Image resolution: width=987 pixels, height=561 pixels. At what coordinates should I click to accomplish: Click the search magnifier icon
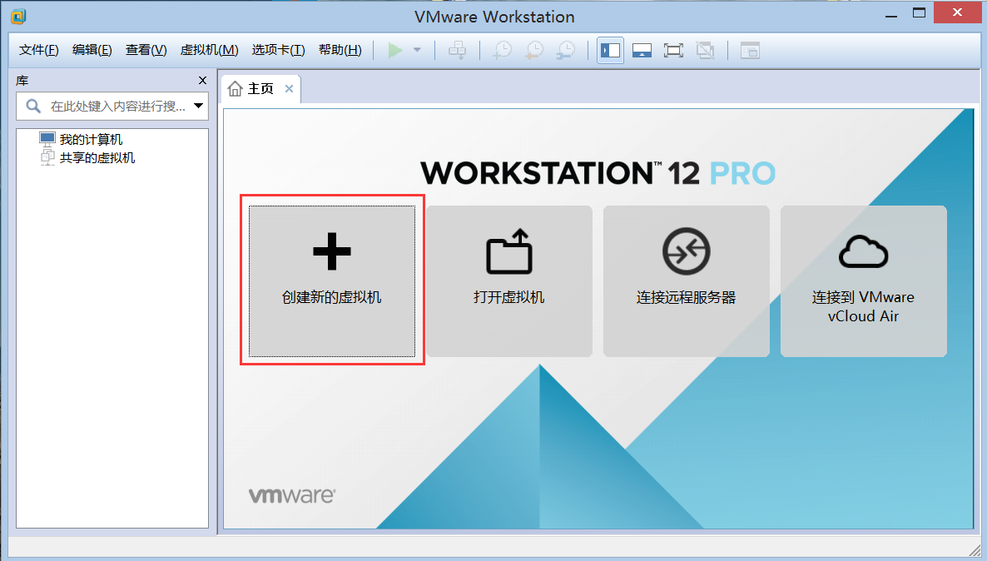tap(32, 106)
